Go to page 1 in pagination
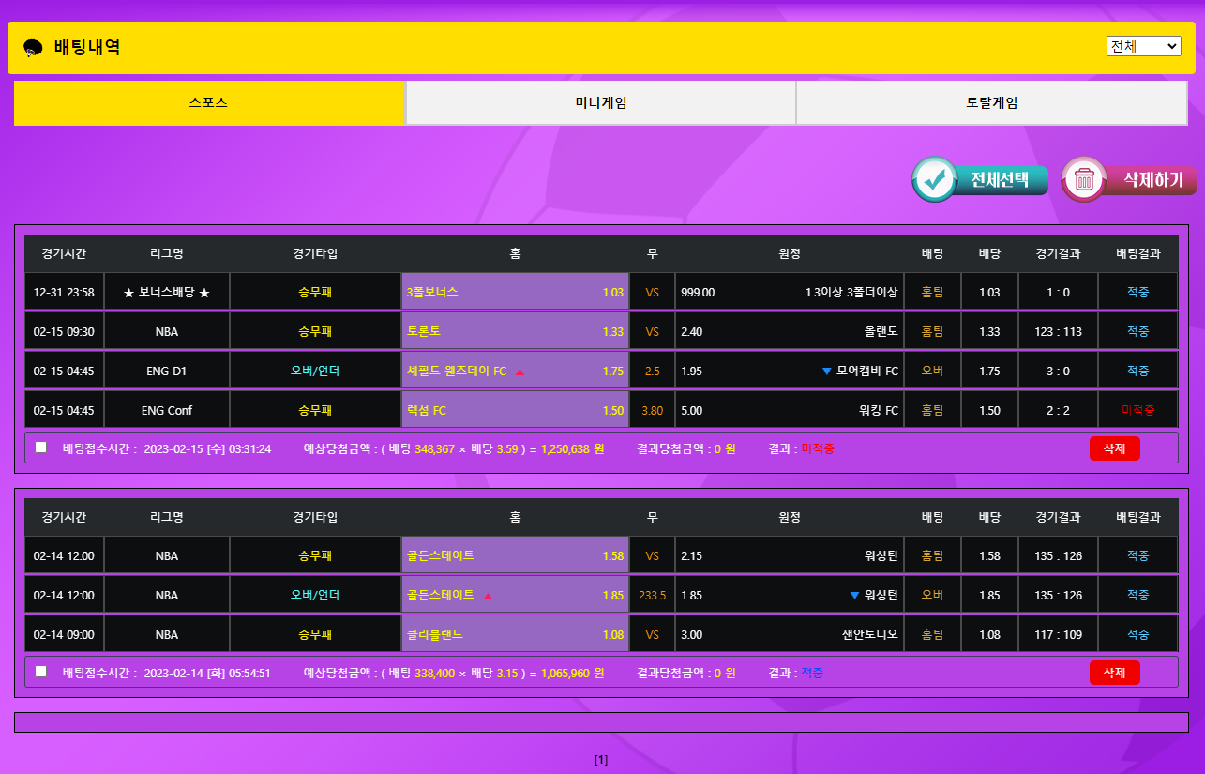1205x774 pixels. [601, 760]
